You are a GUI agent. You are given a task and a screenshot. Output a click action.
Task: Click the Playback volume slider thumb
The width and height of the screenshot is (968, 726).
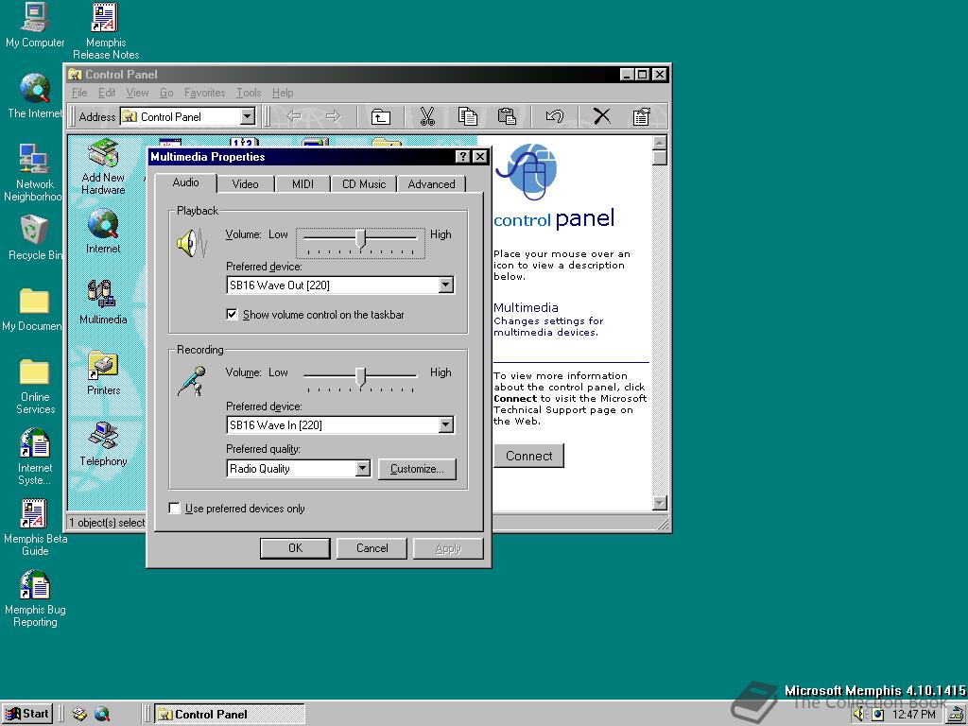tap(360, 239)
